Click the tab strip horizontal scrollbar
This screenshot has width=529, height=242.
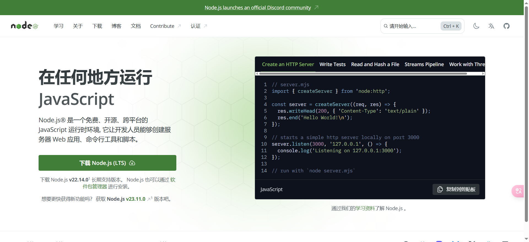363,74
